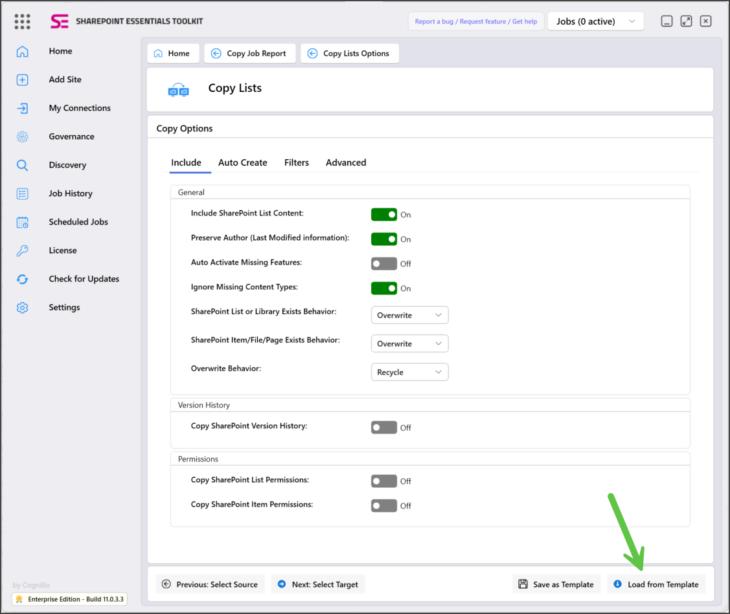The image size is (730, 614).
Task: Open Scheduled Jobs from the sidebar
Action: point(78,222)
